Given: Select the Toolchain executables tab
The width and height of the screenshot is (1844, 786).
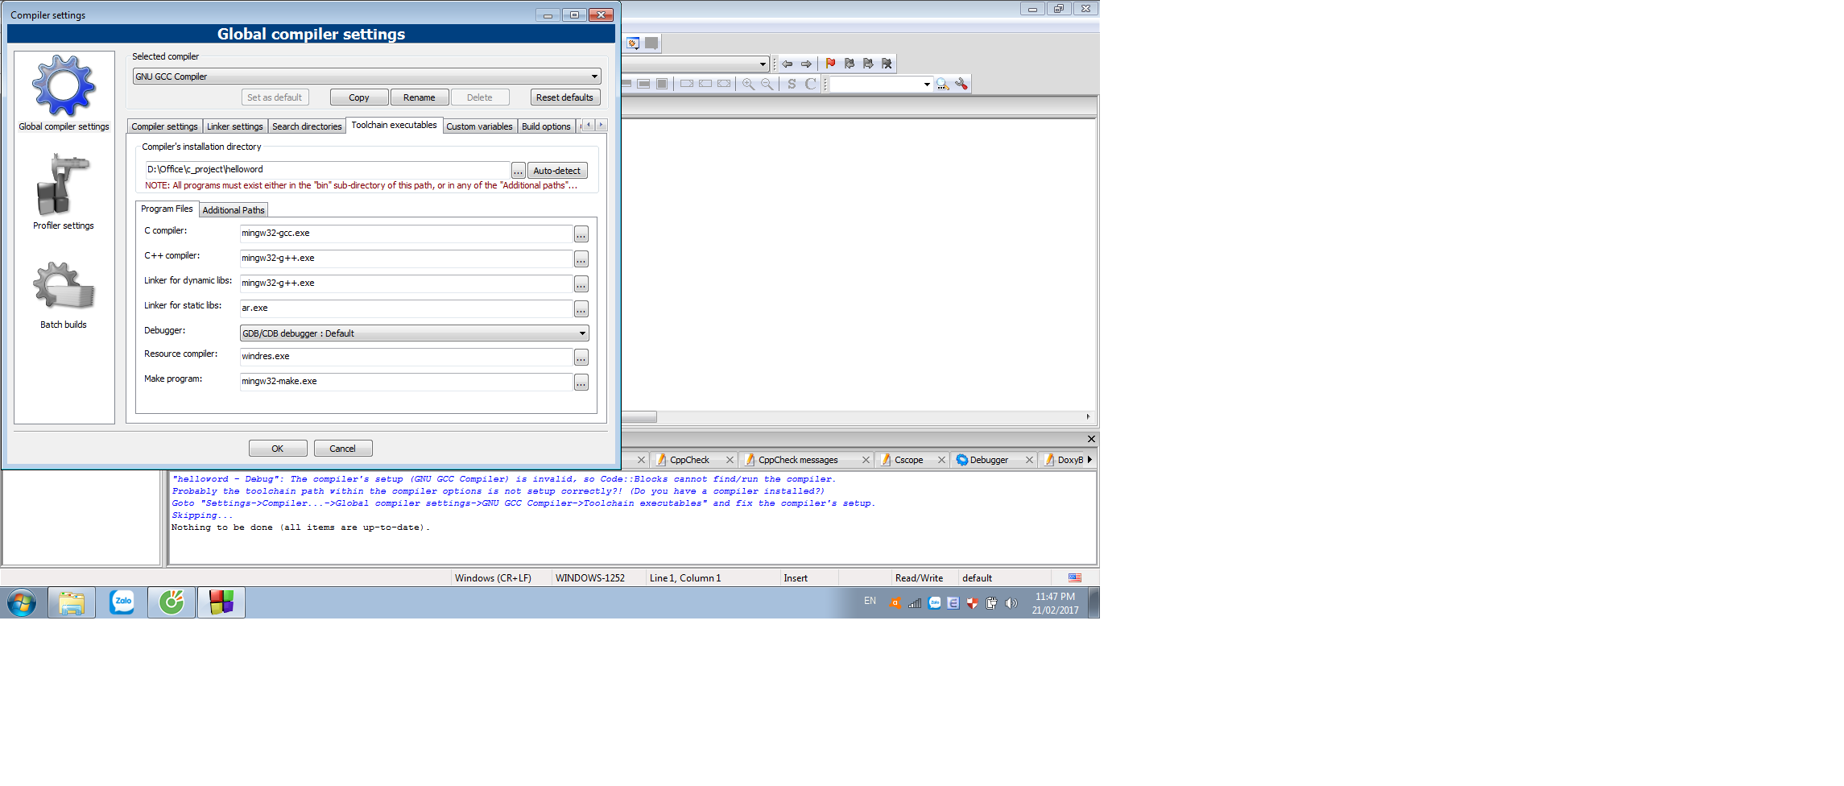Looking at the screenshot, I should click(x=394, y=125).
